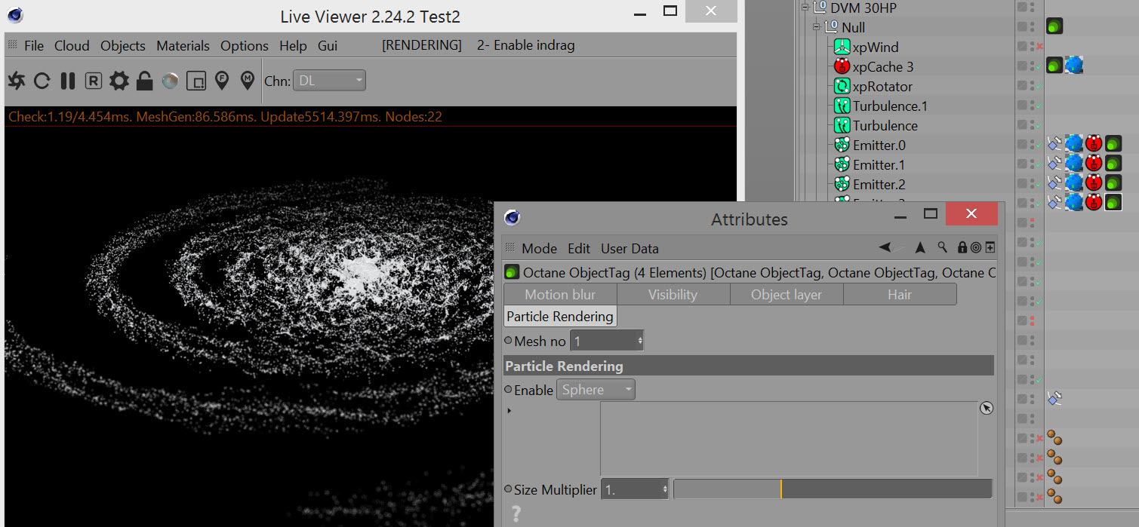Collapse the Null tree node
This screenshot has width=1139, height=527.
[817, 27]
